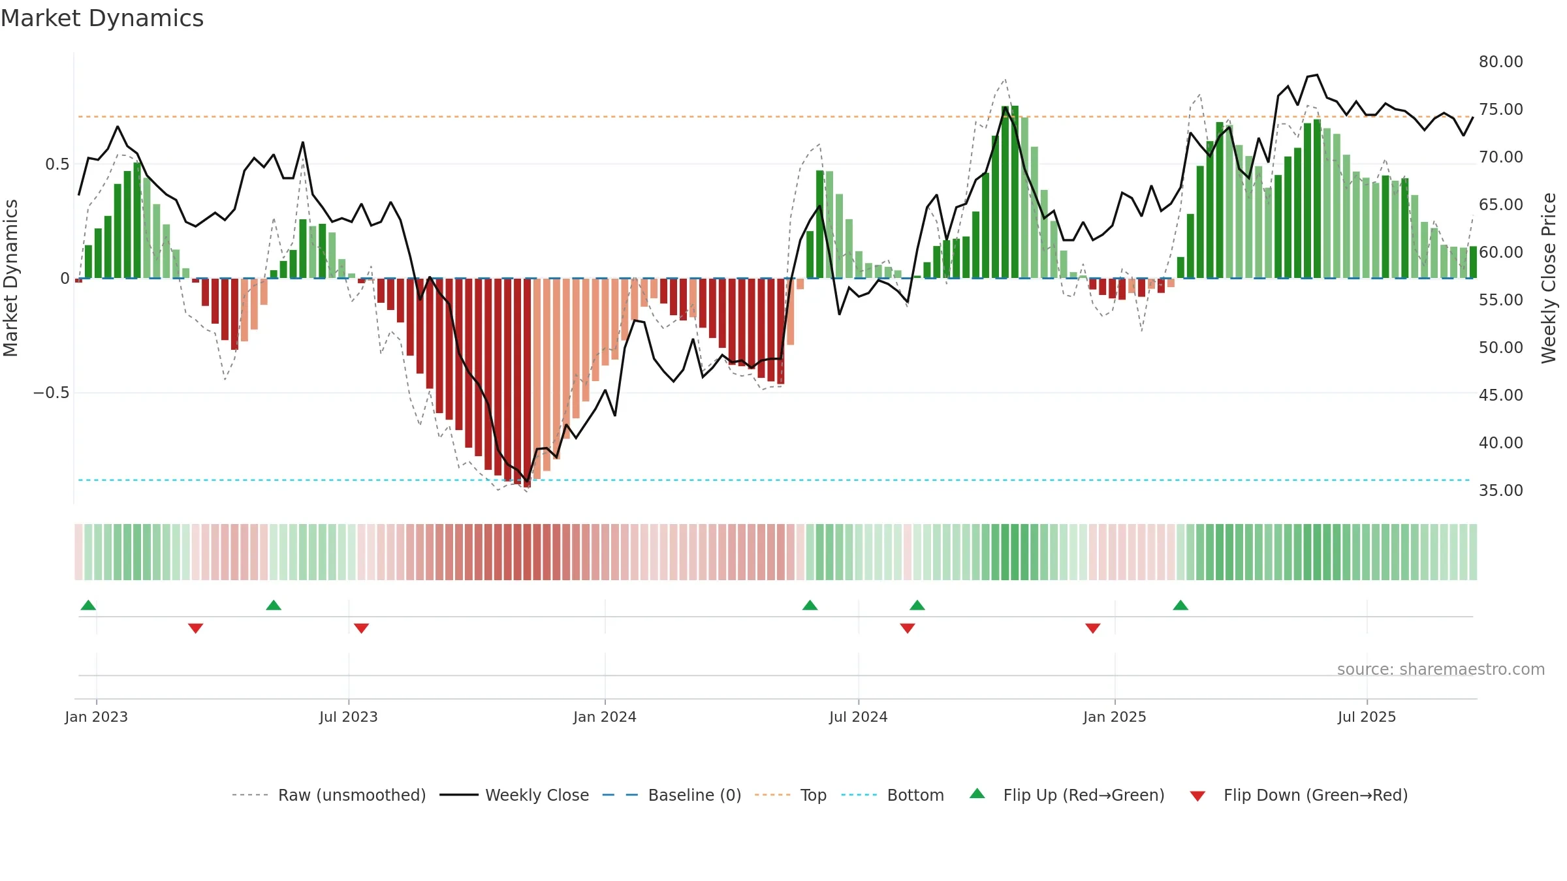Click the red Flip Down triangle in legend
The width and height of the screenshot is (1567, 881).
[x=1197, y=796]
